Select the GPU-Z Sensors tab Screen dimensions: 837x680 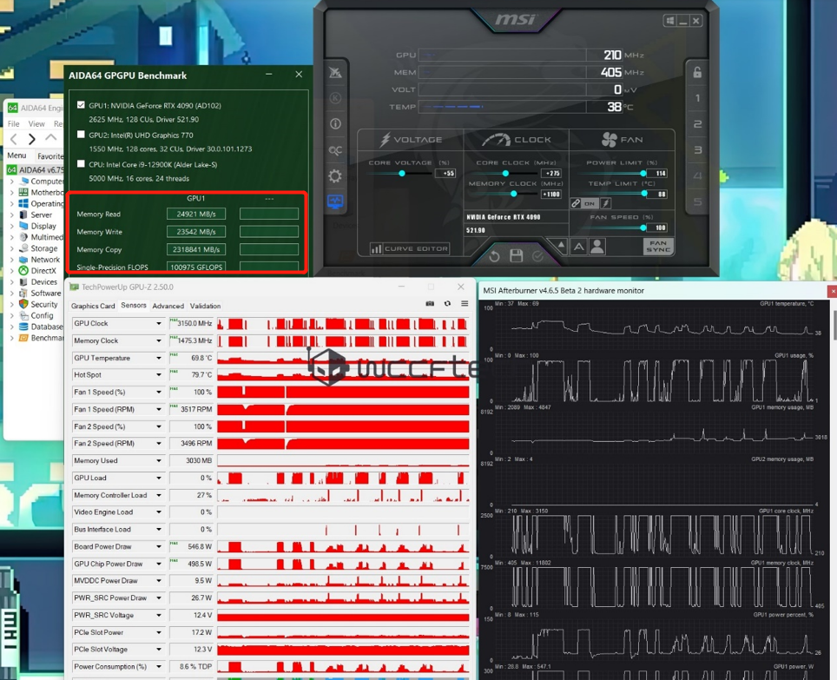pyautogui.click(x=134, y=306)
